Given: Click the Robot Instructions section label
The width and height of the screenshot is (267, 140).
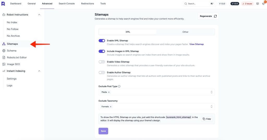Looking at the screenshot, I should [17, 15].
